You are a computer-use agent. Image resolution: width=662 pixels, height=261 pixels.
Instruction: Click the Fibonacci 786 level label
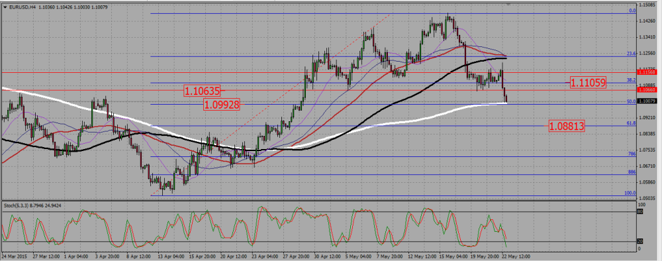(632, 154)
